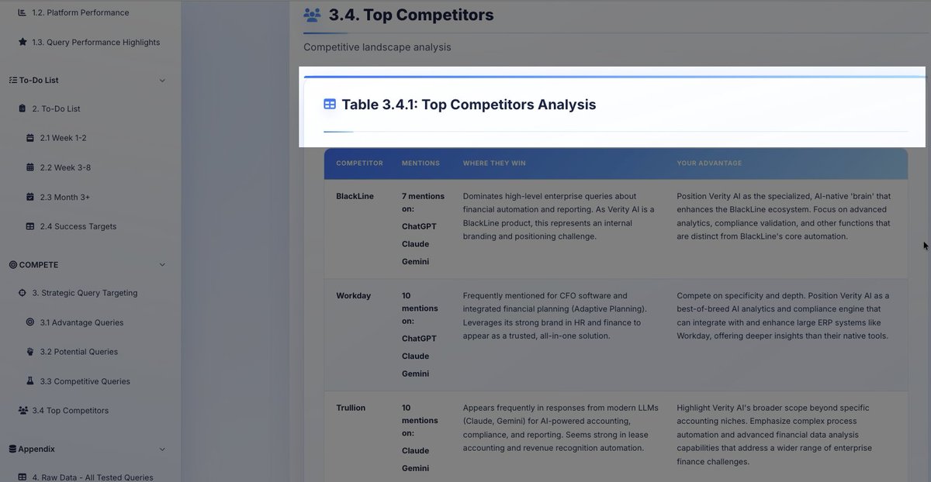
Task: Go to 2.1 Week 1-2
Action: click(64, 138)
